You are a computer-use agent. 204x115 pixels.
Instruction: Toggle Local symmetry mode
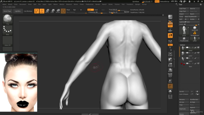tap(170, 35)
